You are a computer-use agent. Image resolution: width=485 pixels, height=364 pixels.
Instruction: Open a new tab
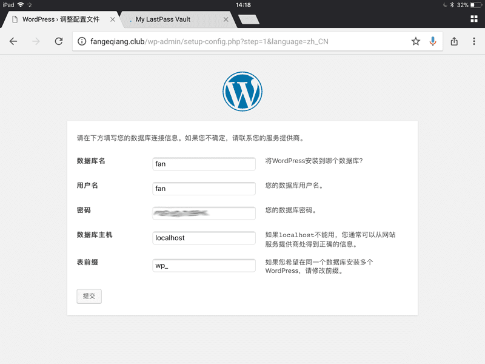point(249,19)
